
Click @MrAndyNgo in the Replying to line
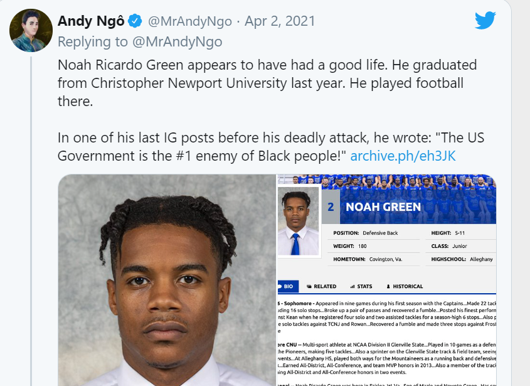[187, 41]
